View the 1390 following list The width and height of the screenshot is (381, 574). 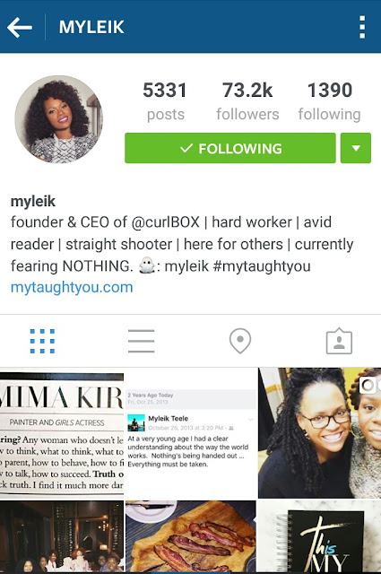[x=329, y=101]
